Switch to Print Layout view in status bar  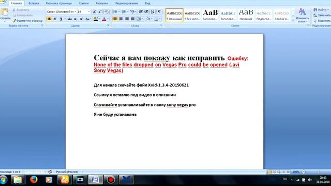coord(270,172)
